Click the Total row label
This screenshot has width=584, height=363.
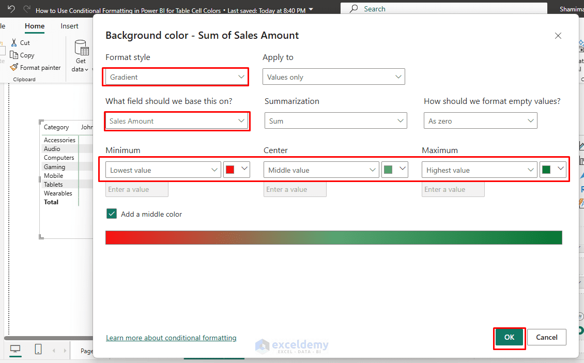pyautogui.click(x=51, y=202)
